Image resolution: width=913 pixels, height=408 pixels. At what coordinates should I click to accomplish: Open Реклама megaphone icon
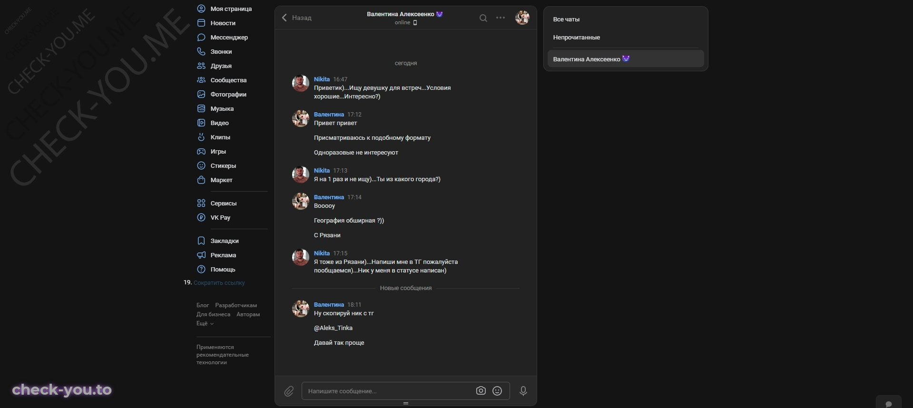(201, 255)
